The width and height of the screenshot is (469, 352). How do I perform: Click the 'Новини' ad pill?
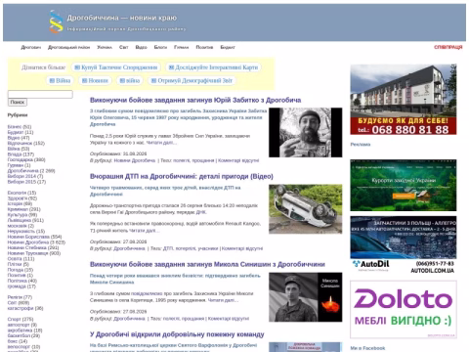click(95, 80)
